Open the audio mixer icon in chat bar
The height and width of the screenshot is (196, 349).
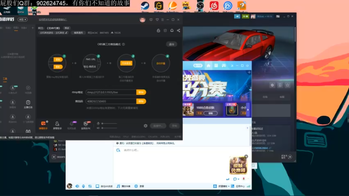90,186
